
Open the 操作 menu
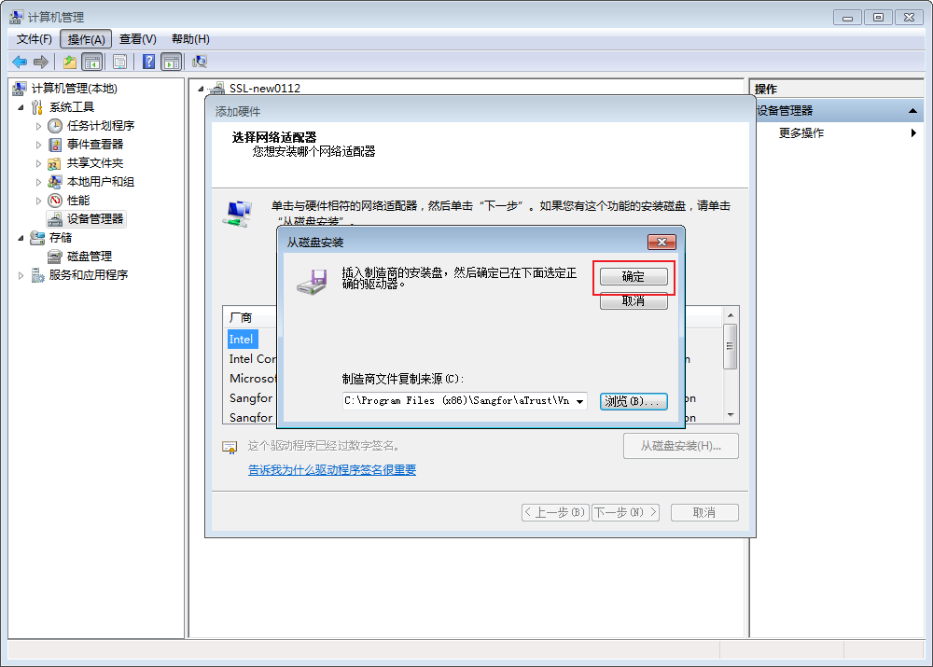(x=85, y=38)
